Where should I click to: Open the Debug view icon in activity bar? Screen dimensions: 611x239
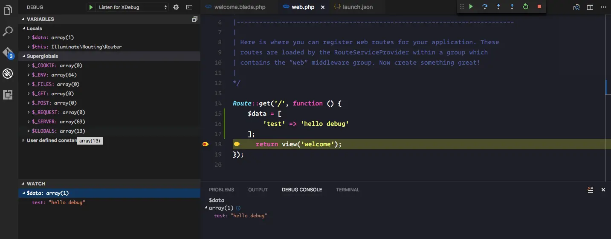click(x=8, y=74)
